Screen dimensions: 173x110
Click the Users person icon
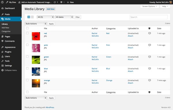[x=2, y=56]
